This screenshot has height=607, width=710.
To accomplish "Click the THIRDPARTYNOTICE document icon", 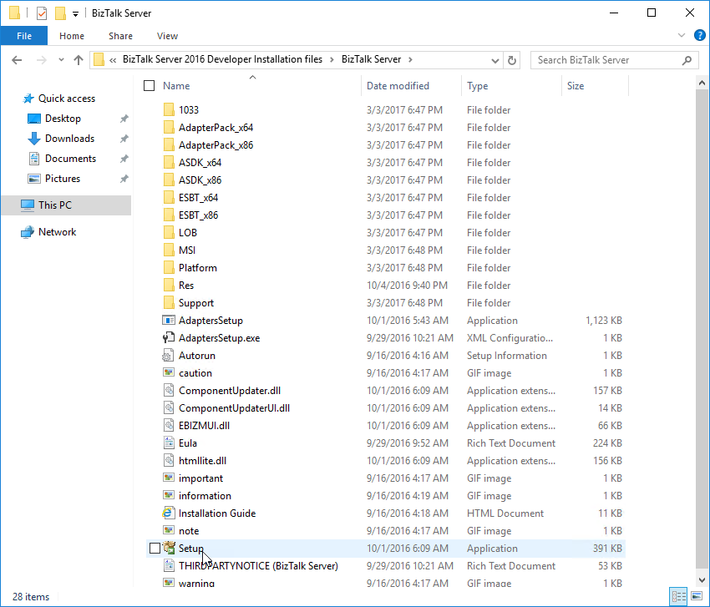I will coord(169,566).
